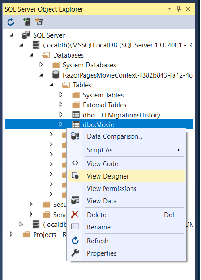Image resolution: width=201 pixels, height=280 pixels.
Task: Select the System Tables tree item
Action: [103, 95]
